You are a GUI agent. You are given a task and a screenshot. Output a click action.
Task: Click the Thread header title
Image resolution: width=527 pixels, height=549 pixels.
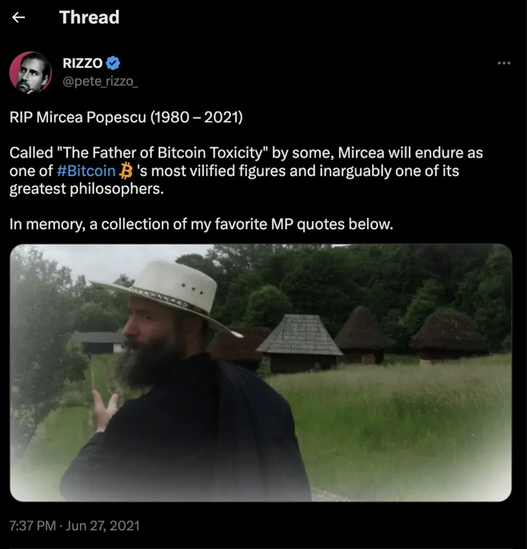[90, 17]
